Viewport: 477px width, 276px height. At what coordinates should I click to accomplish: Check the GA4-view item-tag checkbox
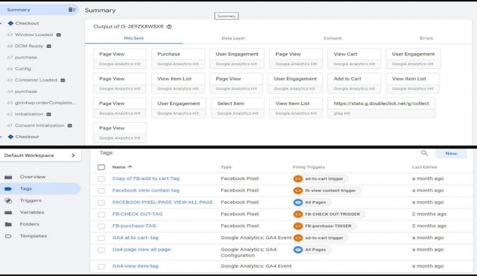pyautogui.click(x=102, y=266)
